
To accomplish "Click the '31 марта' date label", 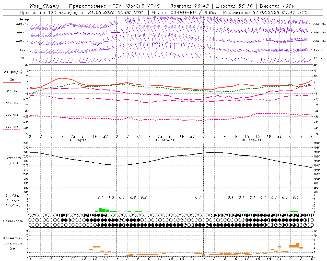I will coord(78,140).
